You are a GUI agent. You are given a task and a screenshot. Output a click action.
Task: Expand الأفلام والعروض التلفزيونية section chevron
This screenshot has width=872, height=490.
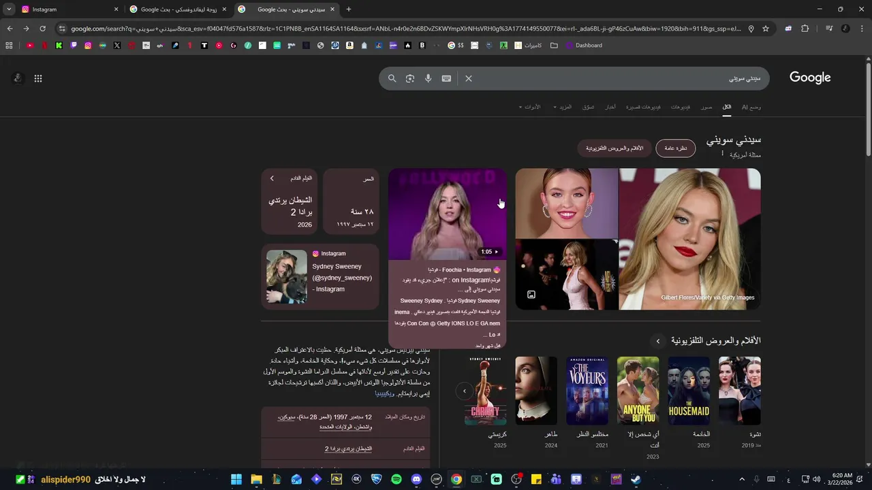coord(658,341)
